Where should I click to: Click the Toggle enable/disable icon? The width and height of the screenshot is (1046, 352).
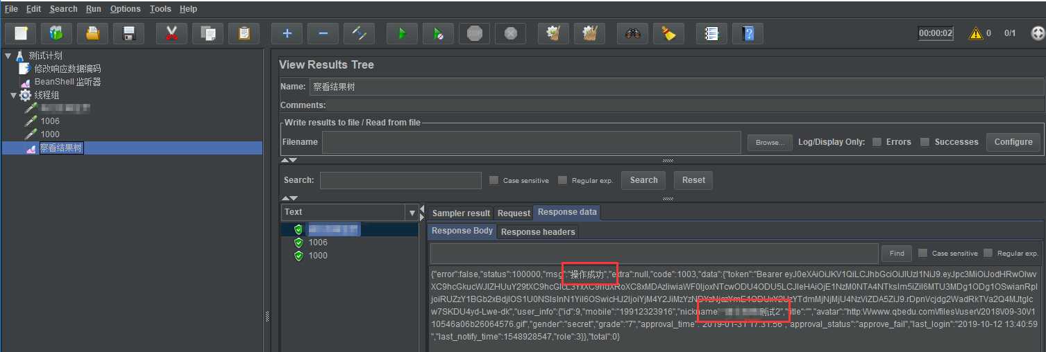point(359,33)
